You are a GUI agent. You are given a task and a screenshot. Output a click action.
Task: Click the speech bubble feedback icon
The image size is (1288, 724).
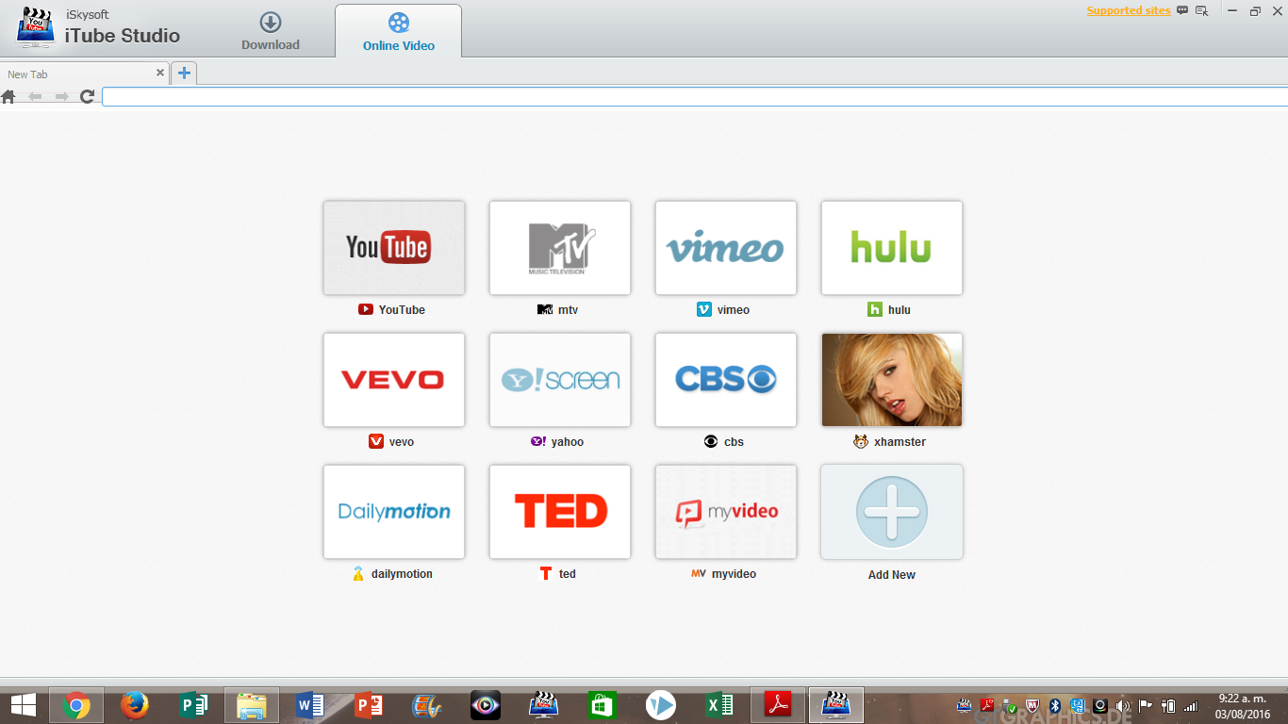[x=1182, y=10]
